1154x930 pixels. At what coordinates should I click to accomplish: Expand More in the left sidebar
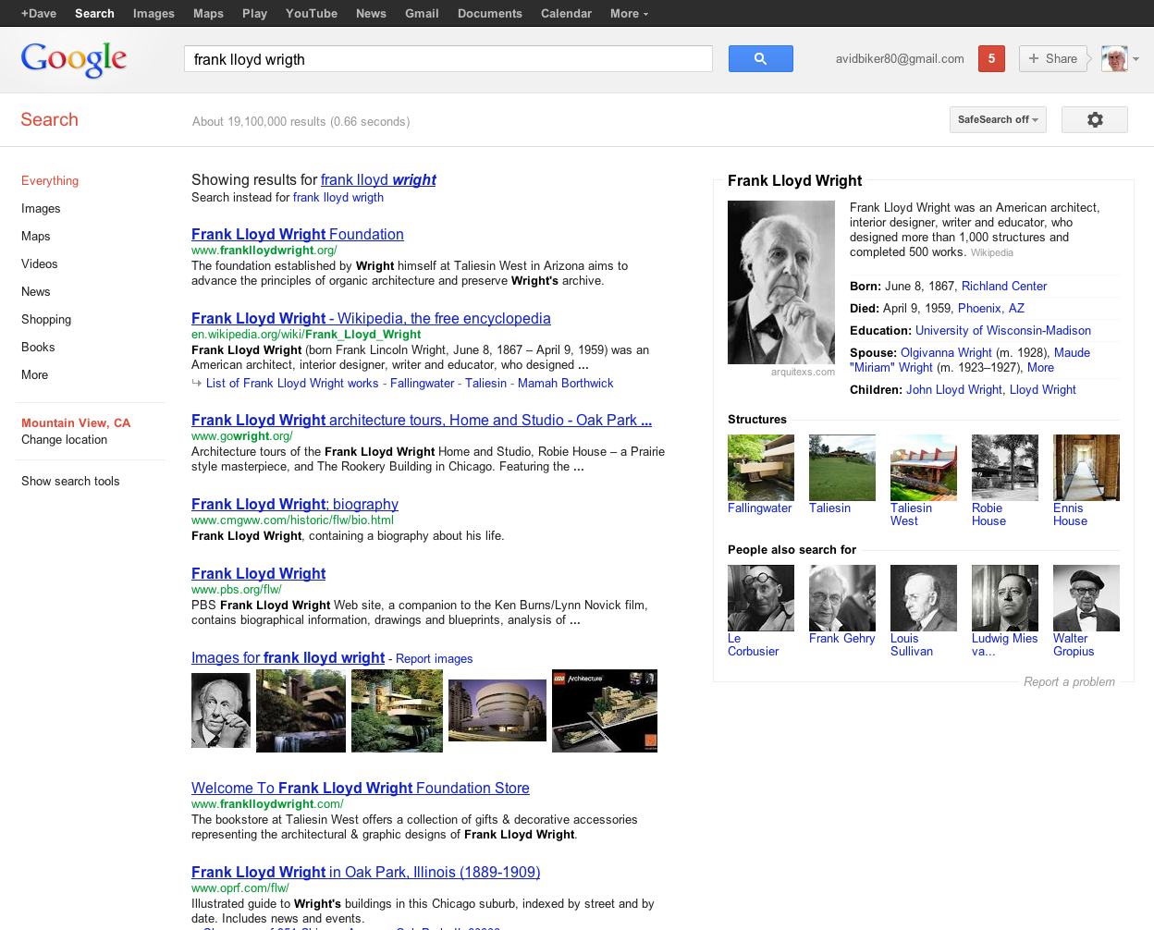pyautogui.click(x=35, y=374)
